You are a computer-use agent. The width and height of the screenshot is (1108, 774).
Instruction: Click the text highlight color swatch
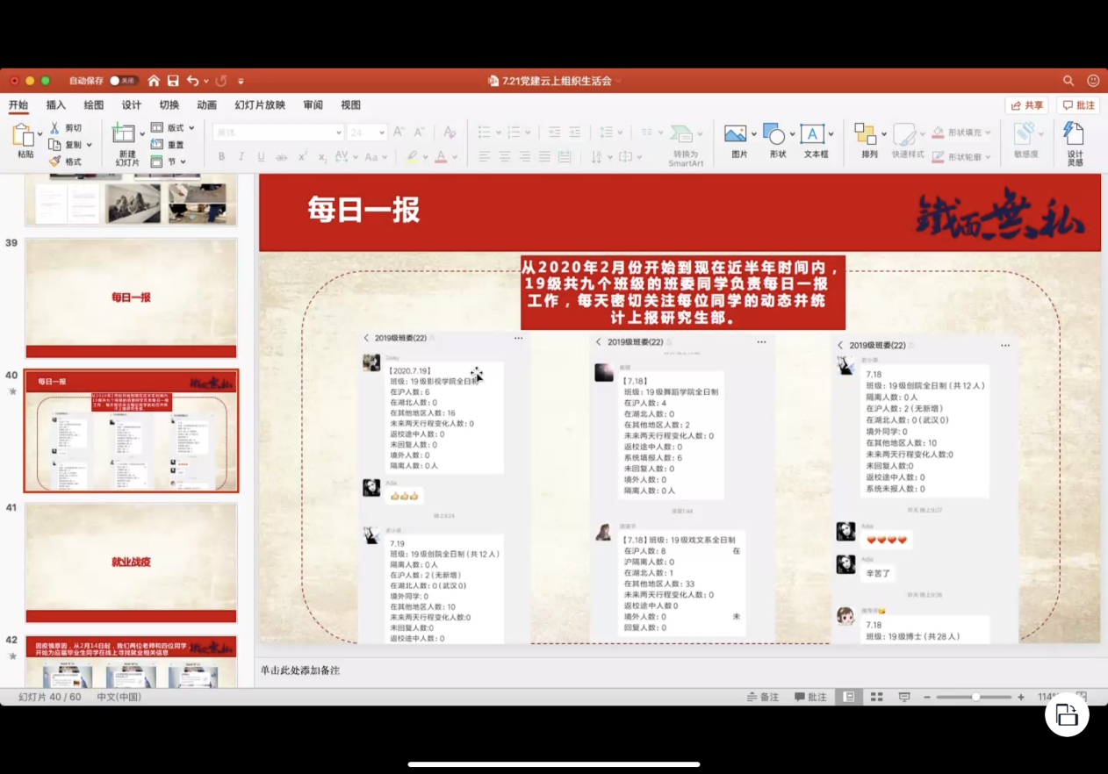pyautogui.click(x=412, y=157)
